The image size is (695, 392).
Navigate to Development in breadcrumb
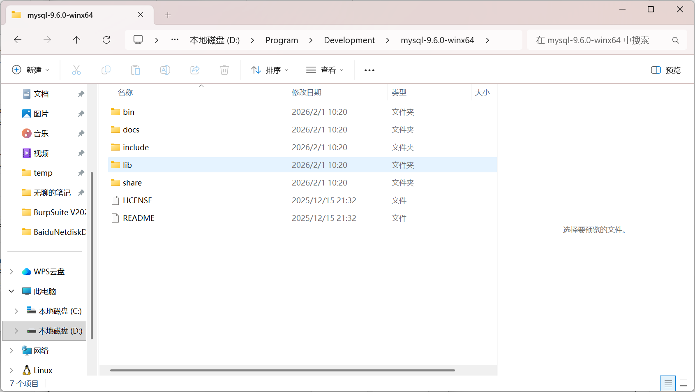tap(349, 40)
